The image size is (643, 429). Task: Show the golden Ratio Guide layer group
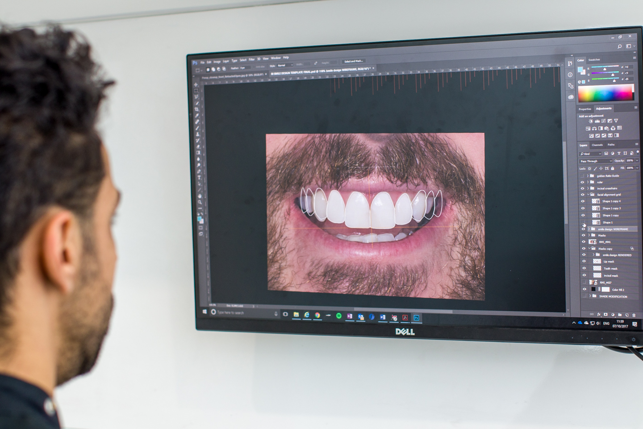pyautogui.click(x=582, y=176)
